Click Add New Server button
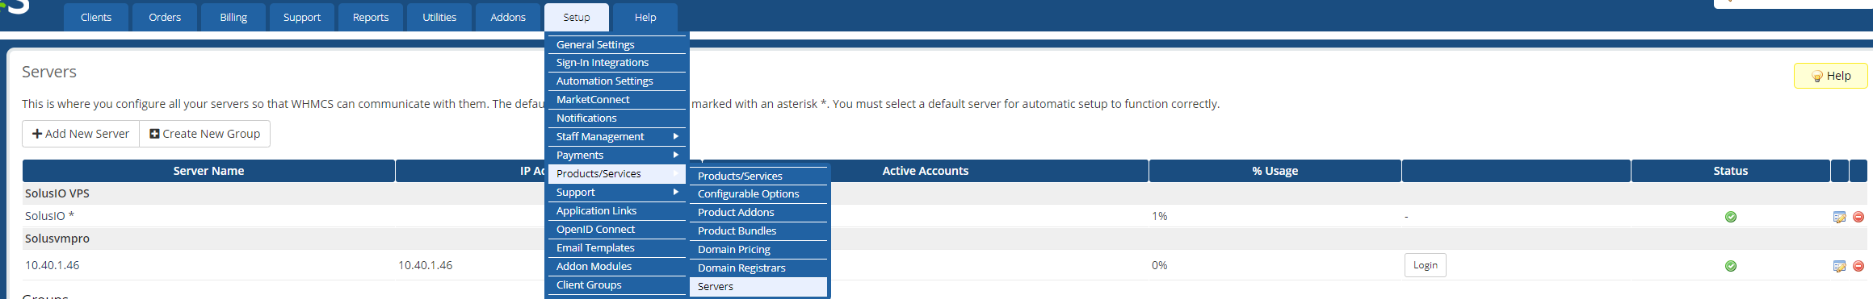The height and width of the screenshot is (299, 1873). [81, 134]
